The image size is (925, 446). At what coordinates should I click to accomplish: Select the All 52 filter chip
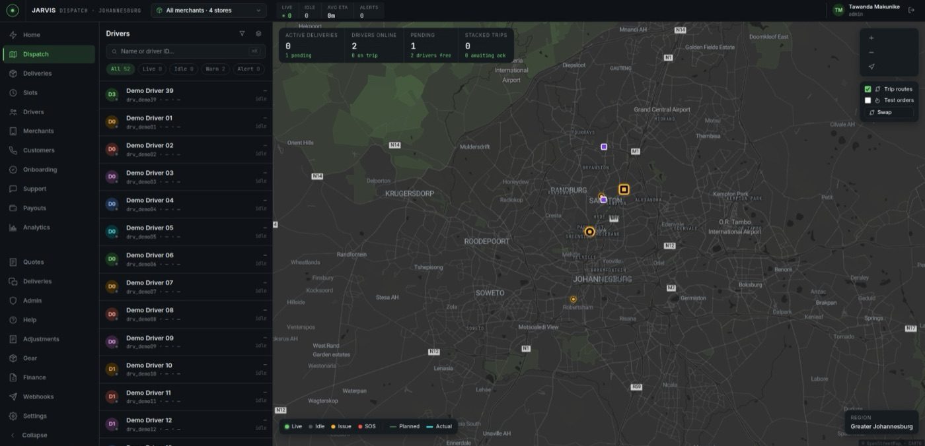pos(121,69)
